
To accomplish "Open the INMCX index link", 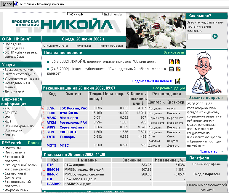I will click(52, 174).
